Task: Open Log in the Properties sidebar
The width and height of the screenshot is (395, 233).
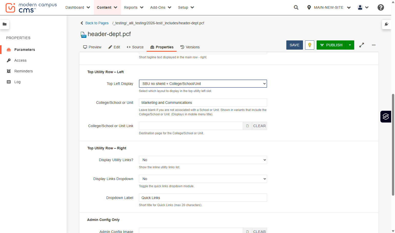Action: click(x=17, y=82)
